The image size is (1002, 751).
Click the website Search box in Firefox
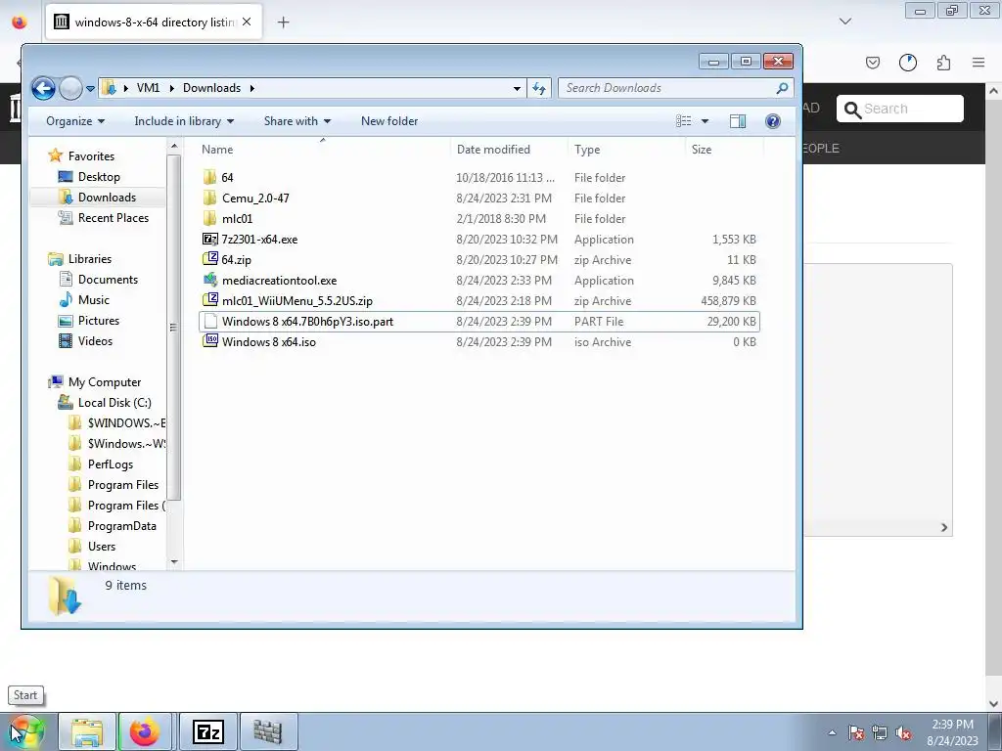900,109
